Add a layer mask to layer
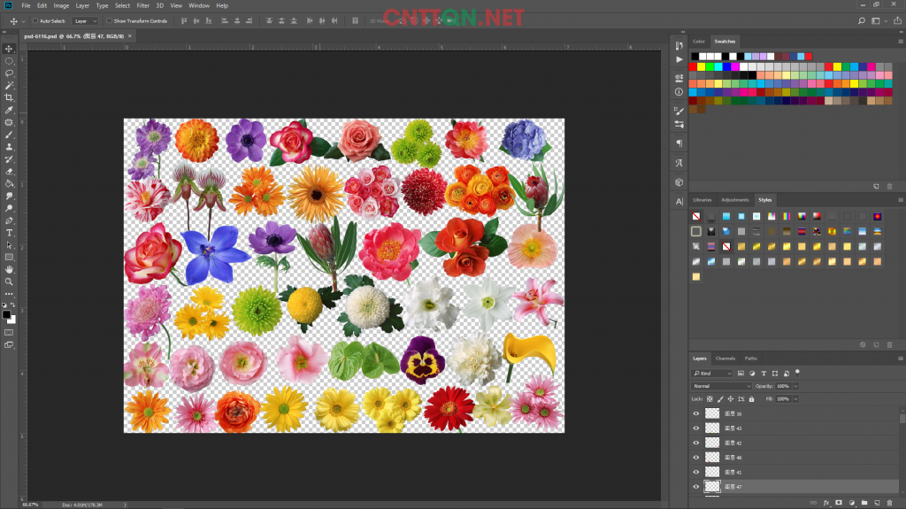This screenshot has width=906, height=509. click(839, 503)
